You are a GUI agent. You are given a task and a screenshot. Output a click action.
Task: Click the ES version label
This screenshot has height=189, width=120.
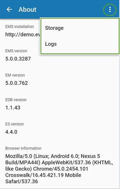pos(15,124)
